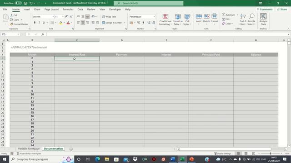Click the Delete cells icon

coord(206,17)
